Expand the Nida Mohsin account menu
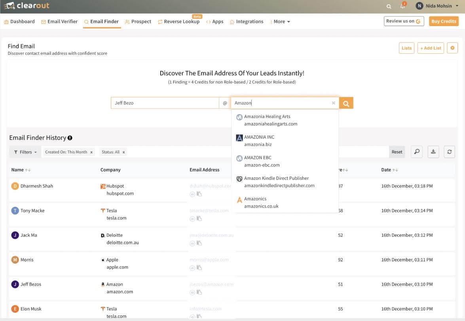Viewport: 465px width, 321px height. pos(457,6)
